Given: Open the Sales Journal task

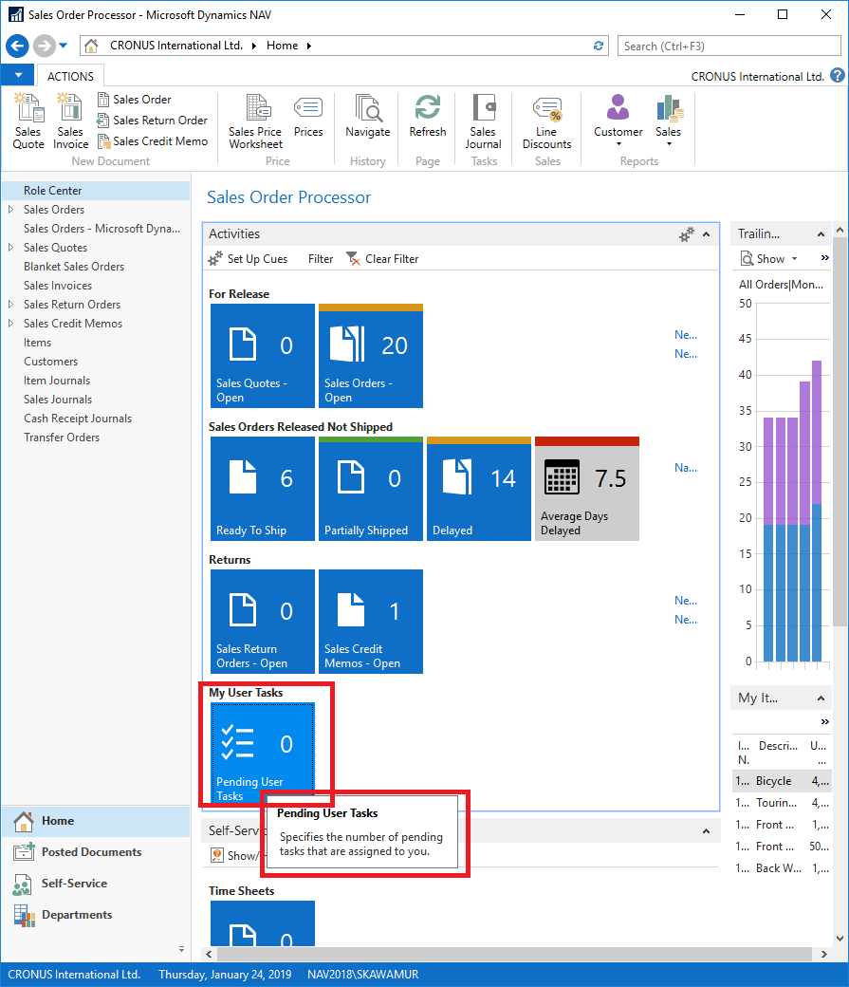Looking at the screenshot, I should pos(484,121).
